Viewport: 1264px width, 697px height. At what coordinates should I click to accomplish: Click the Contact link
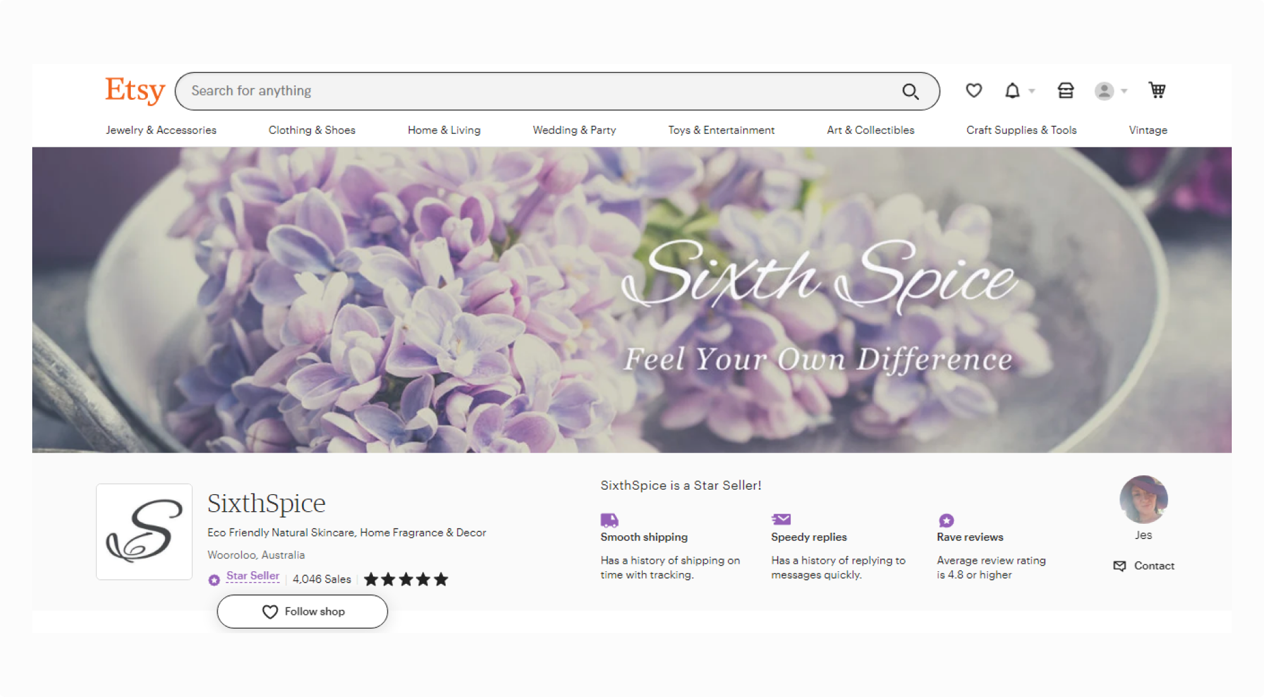coord(1154,566)
